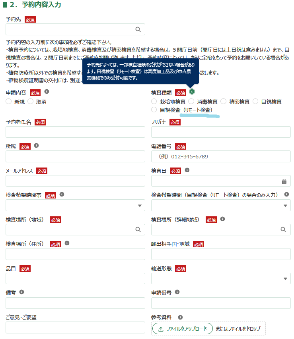Focus the 電話番号 input field
This screenshot has height=339, width=294.
221,156
